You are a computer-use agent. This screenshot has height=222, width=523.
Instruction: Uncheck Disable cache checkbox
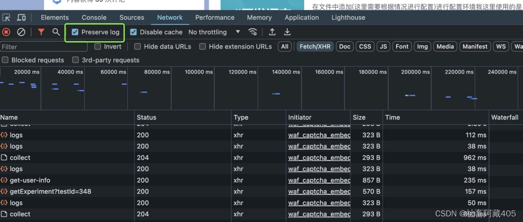pos(133,32)
